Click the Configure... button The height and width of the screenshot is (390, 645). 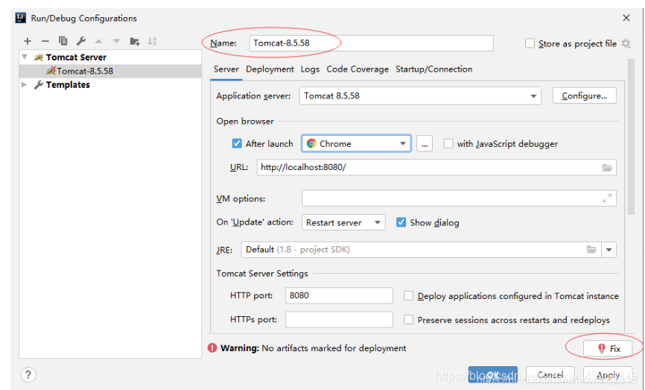point(585,96)
